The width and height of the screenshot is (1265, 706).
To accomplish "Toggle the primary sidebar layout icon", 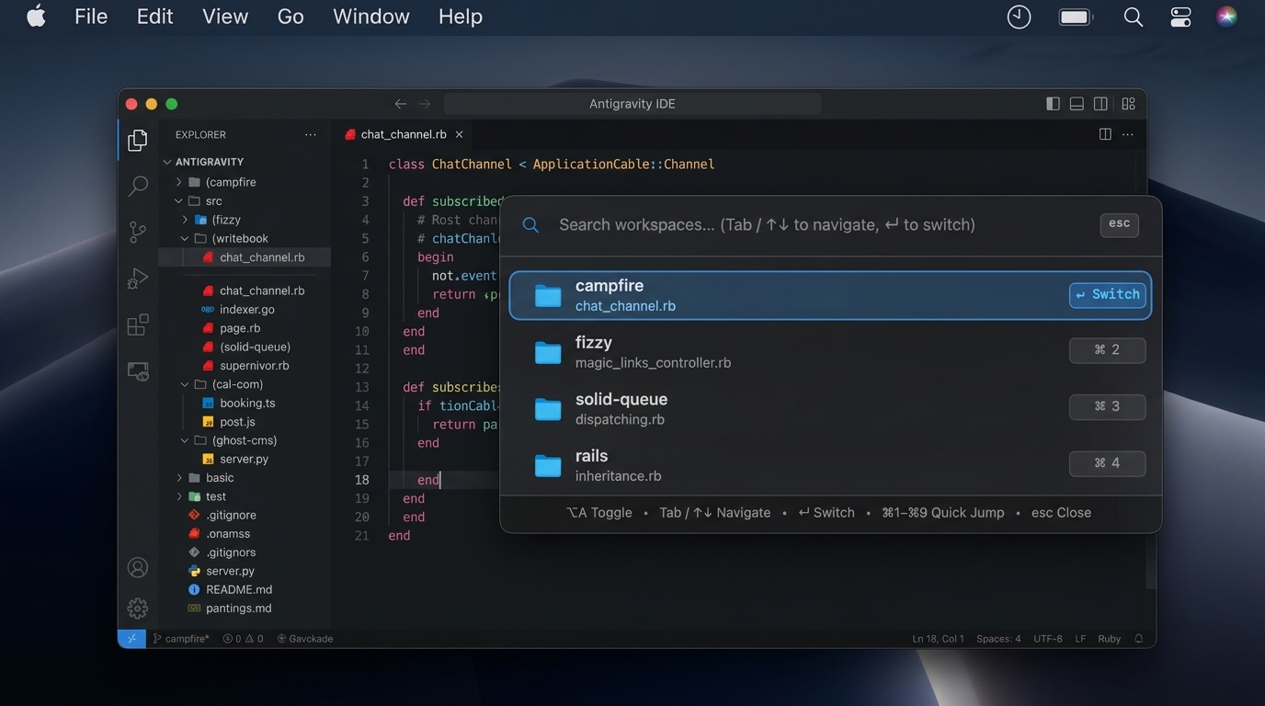I will pos(1054,104).
